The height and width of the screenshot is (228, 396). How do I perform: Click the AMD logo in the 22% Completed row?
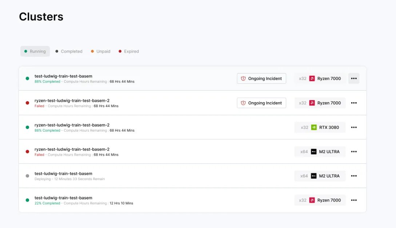point(312,200)
